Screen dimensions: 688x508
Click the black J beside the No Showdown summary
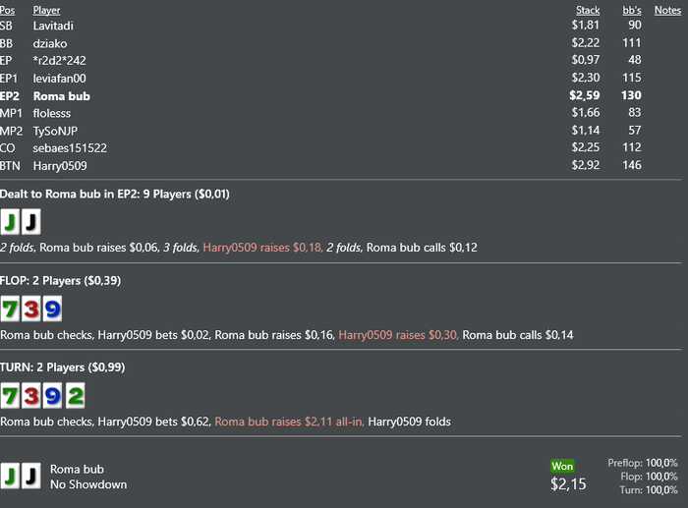point(31,476)
